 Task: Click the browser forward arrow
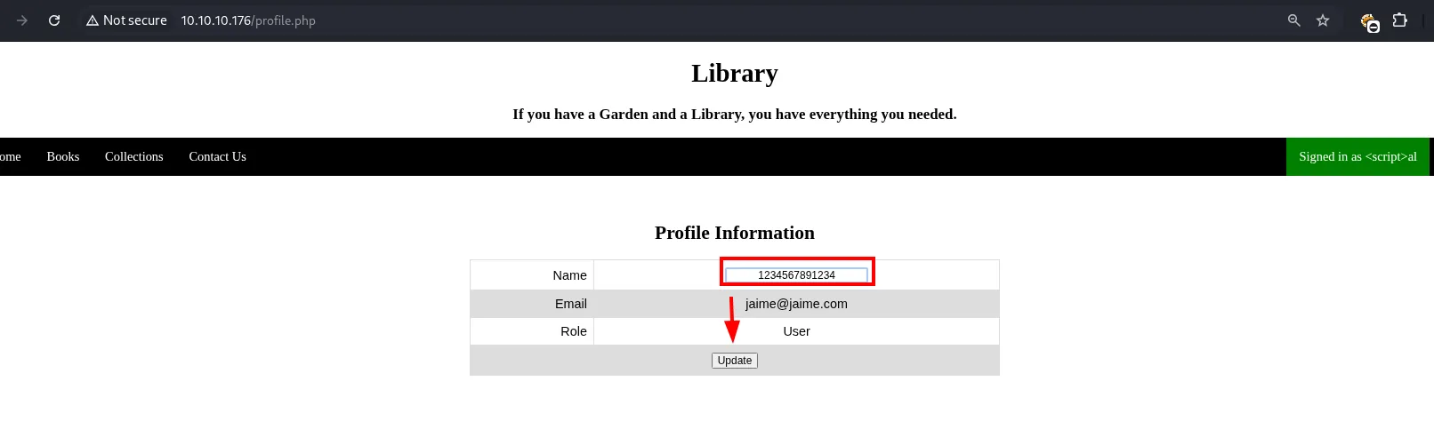(22, 20)
